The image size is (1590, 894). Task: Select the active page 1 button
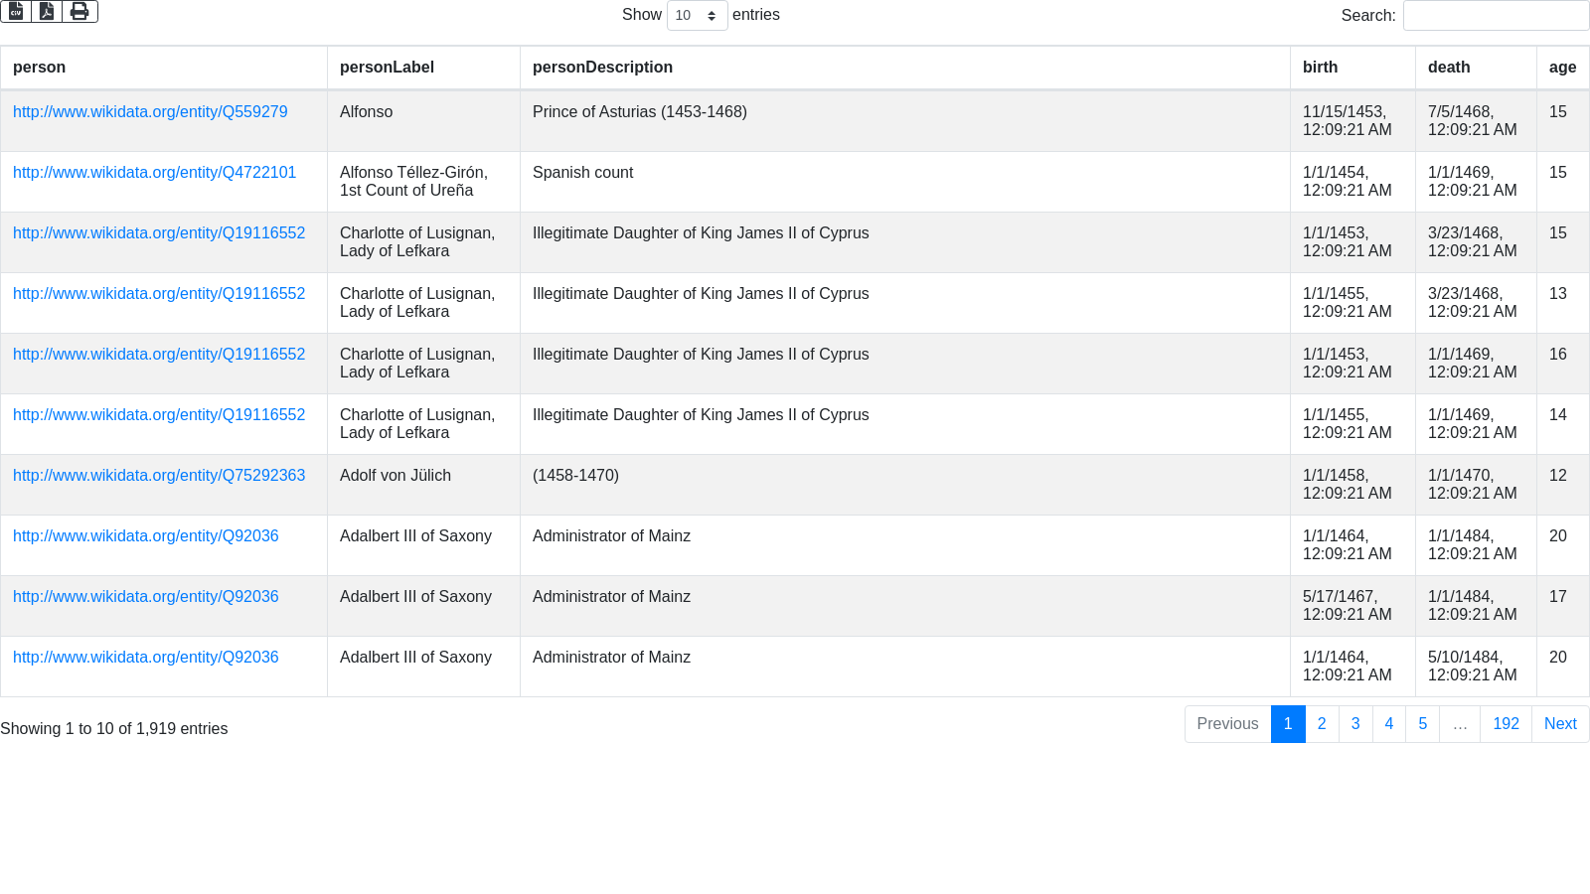click(x=1287, y=724)
